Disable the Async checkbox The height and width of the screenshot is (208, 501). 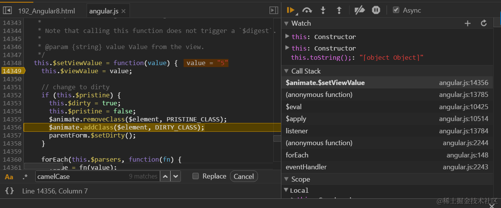396,10
